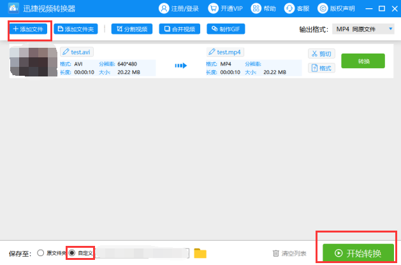The image size is (401, 265).
Task: Open 开通VIP shopping cart icon
Action: click(214, 8)
